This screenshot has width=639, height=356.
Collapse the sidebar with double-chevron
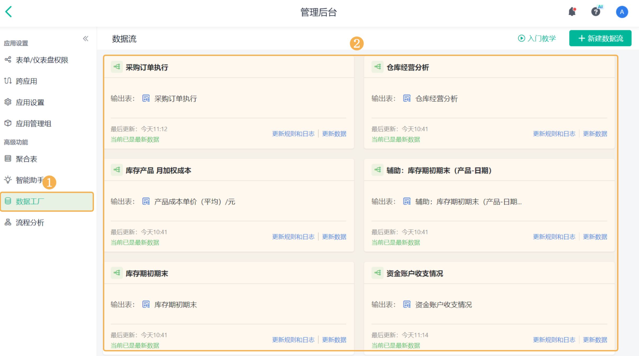[x=85, y=39]
